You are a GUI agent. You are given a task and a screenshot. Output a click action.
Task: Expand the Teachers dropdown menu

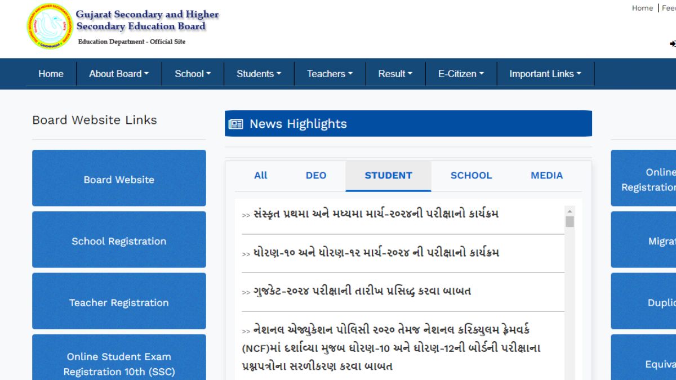pos(330,74)
